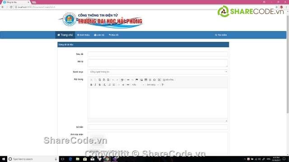Insert a link via link icon
The height and width of the screenshot is (162, 289).
point(128,80)
